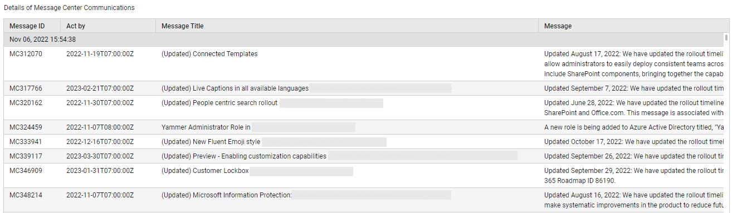Select the vertical scrollbar thumb

click(x=726, y=38)
